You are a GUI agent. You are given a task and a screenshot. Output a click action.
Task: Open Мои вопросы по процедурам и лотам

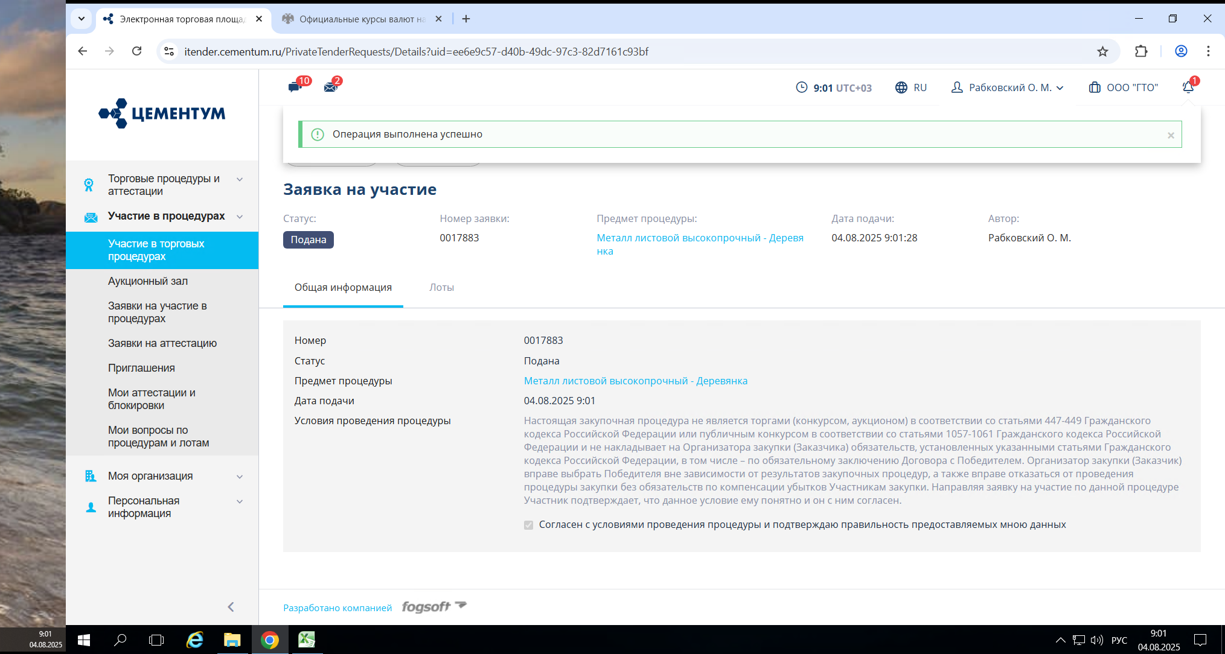[159, 436]
